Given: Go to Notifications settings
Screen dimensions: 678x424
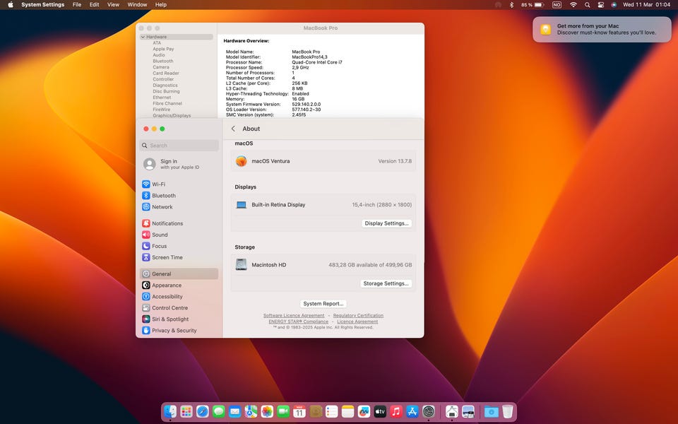Looking at the screenshot, I should (x=167, y=223).
